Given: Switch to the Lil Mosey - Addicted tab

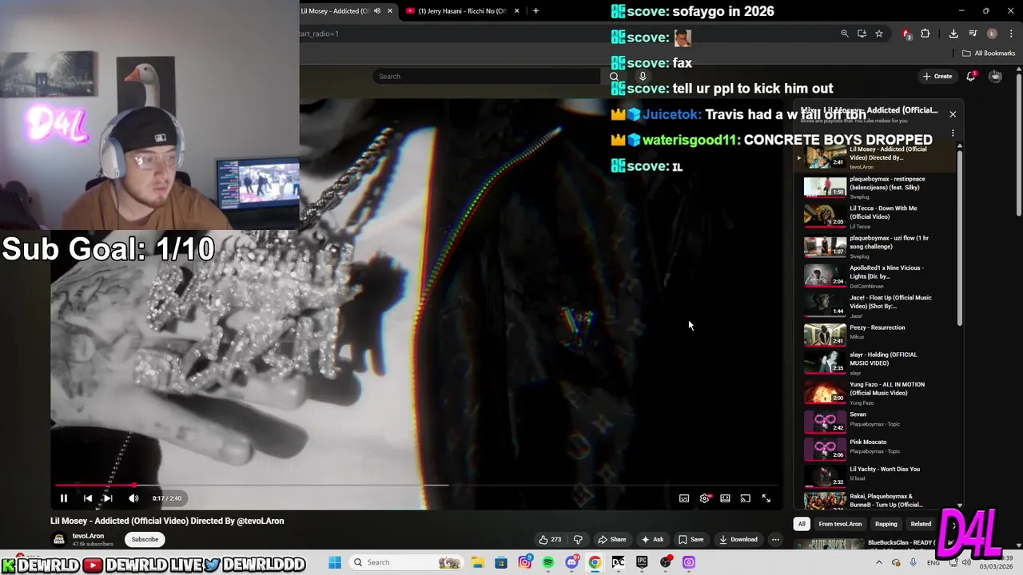Looking at the screenshot, I should pyautogui.click(x=336, y=11).
